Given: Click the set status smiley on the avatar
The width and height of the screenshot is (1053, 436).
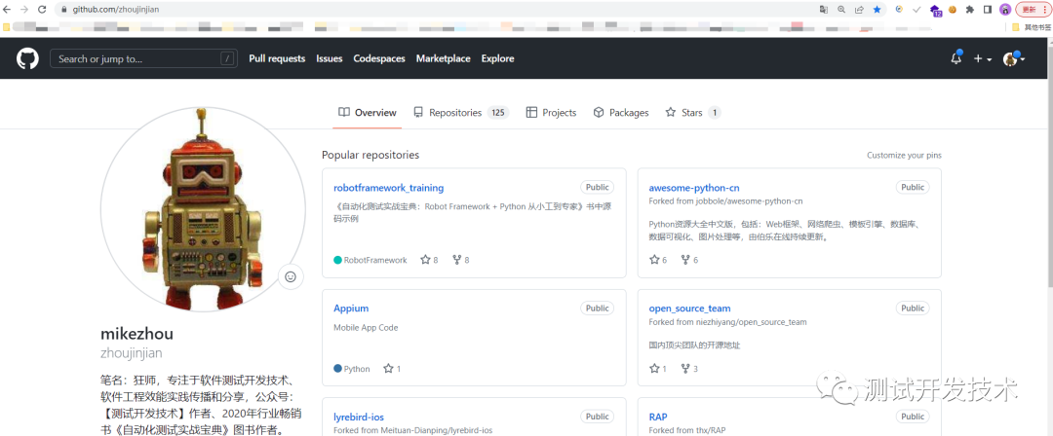Looking at the screenshot, I should pyautogui.click(x=291, y=276).
